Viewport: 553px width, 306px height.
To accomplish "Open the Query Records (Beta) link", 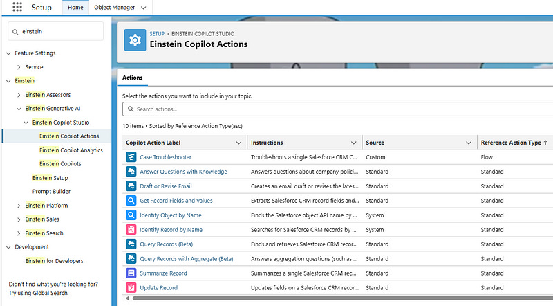I will coord(167,244).
